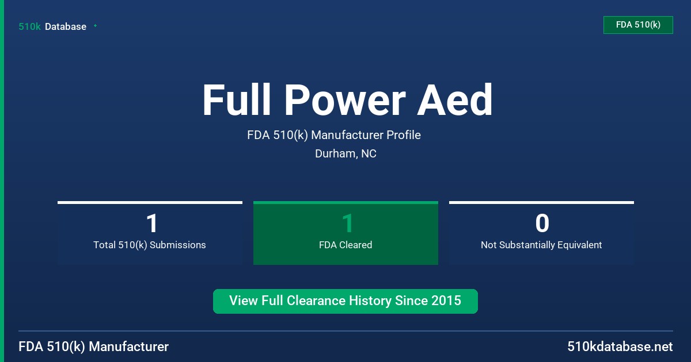The width and height of the screenshot is (691, 362).
Task: Click the View Full Clearance History Since 2015 button
Action: point(345,301)
